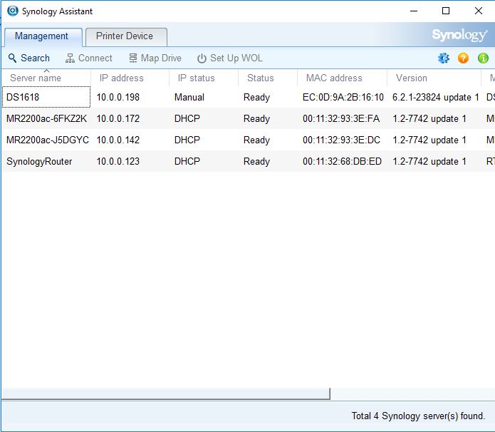
Task: Click MAC address 00:11:32:93:3E:DC
Action: (x=342, y=140)
